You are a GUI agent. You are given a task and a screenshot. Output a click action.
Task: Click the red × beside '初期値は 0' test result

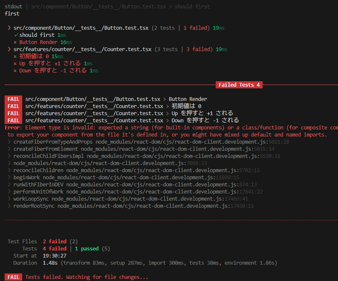(x=15, y=57)
